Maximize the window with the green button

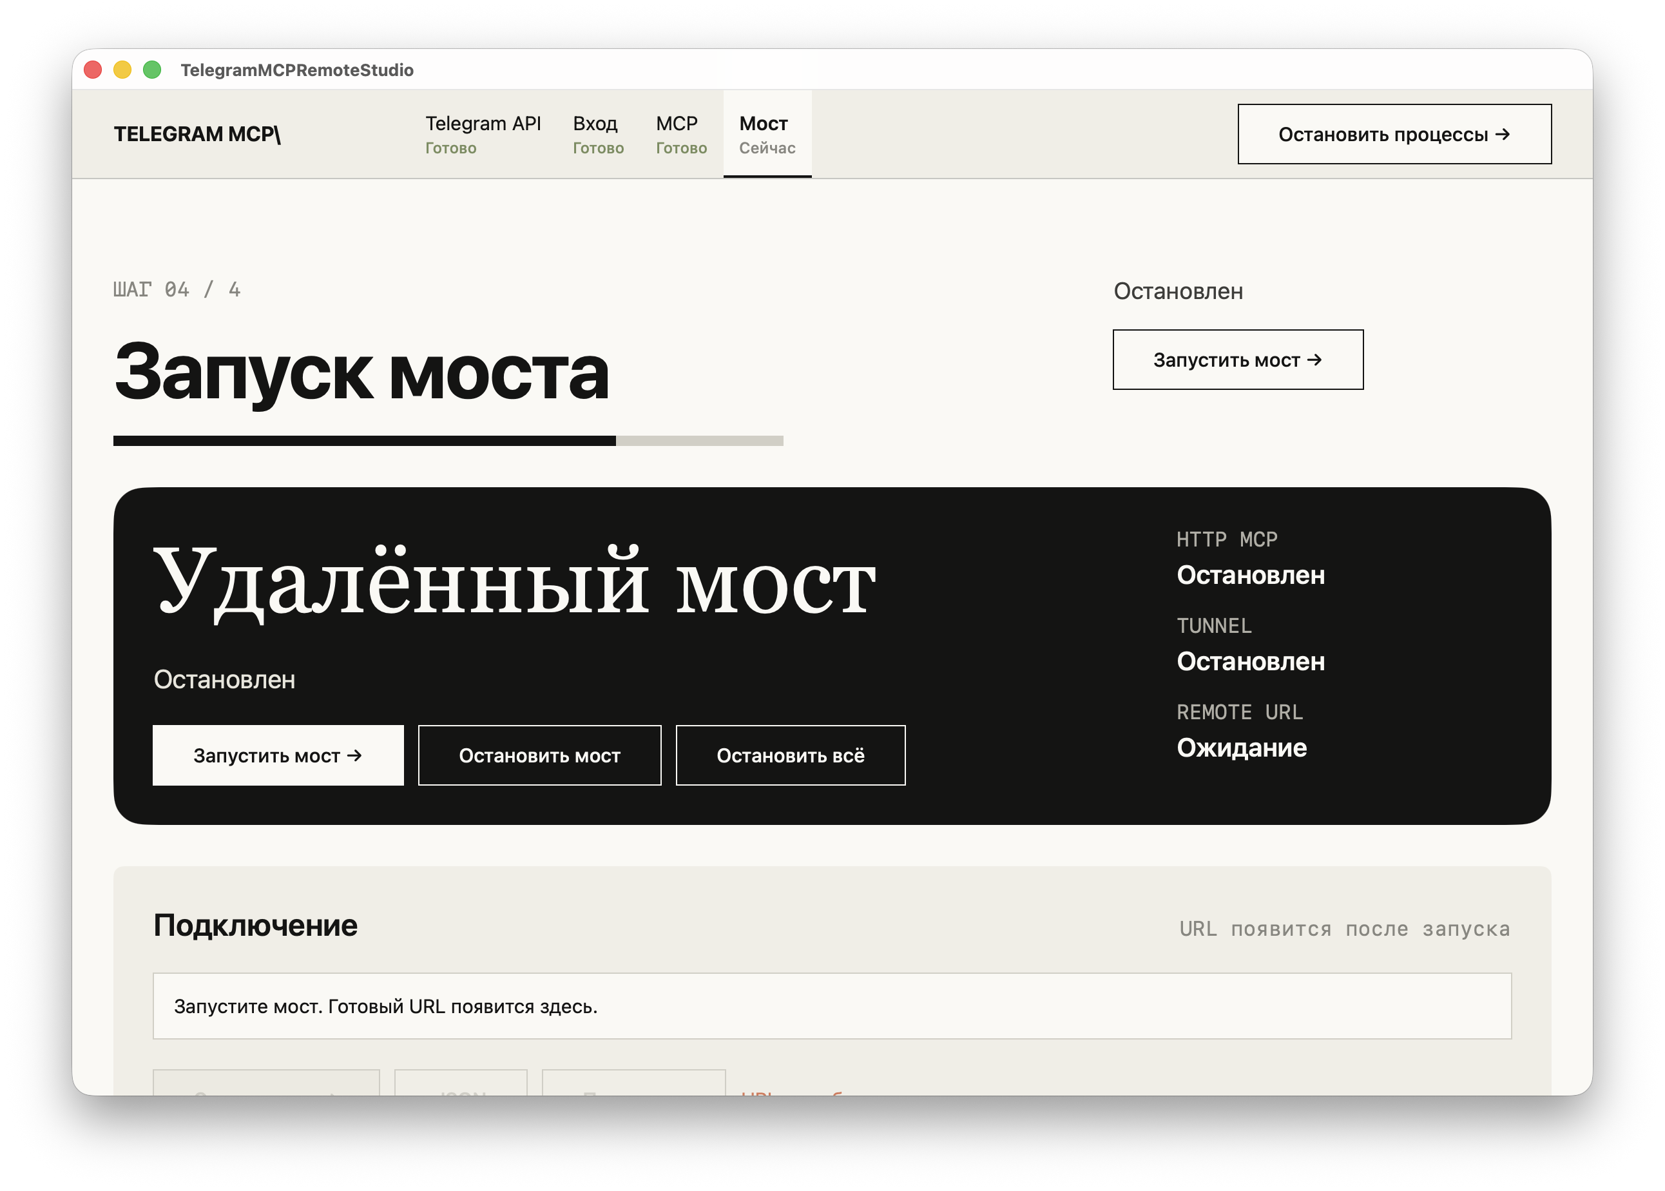[x=152, y=70]
